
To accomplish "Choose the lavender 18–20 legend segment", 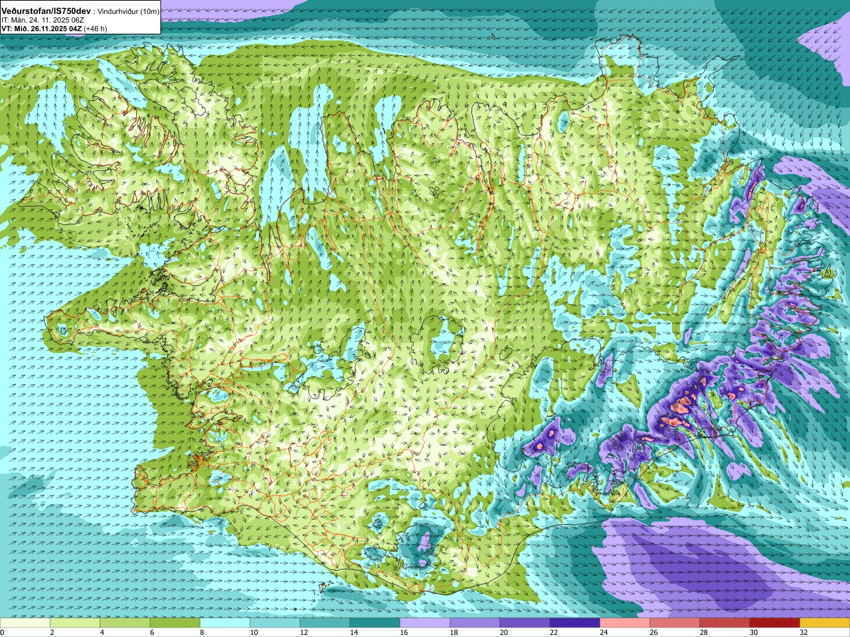I will coord(475,623).
